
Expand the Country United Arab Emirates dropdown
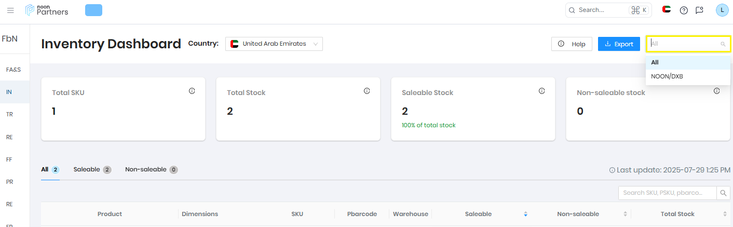(274, 44)
